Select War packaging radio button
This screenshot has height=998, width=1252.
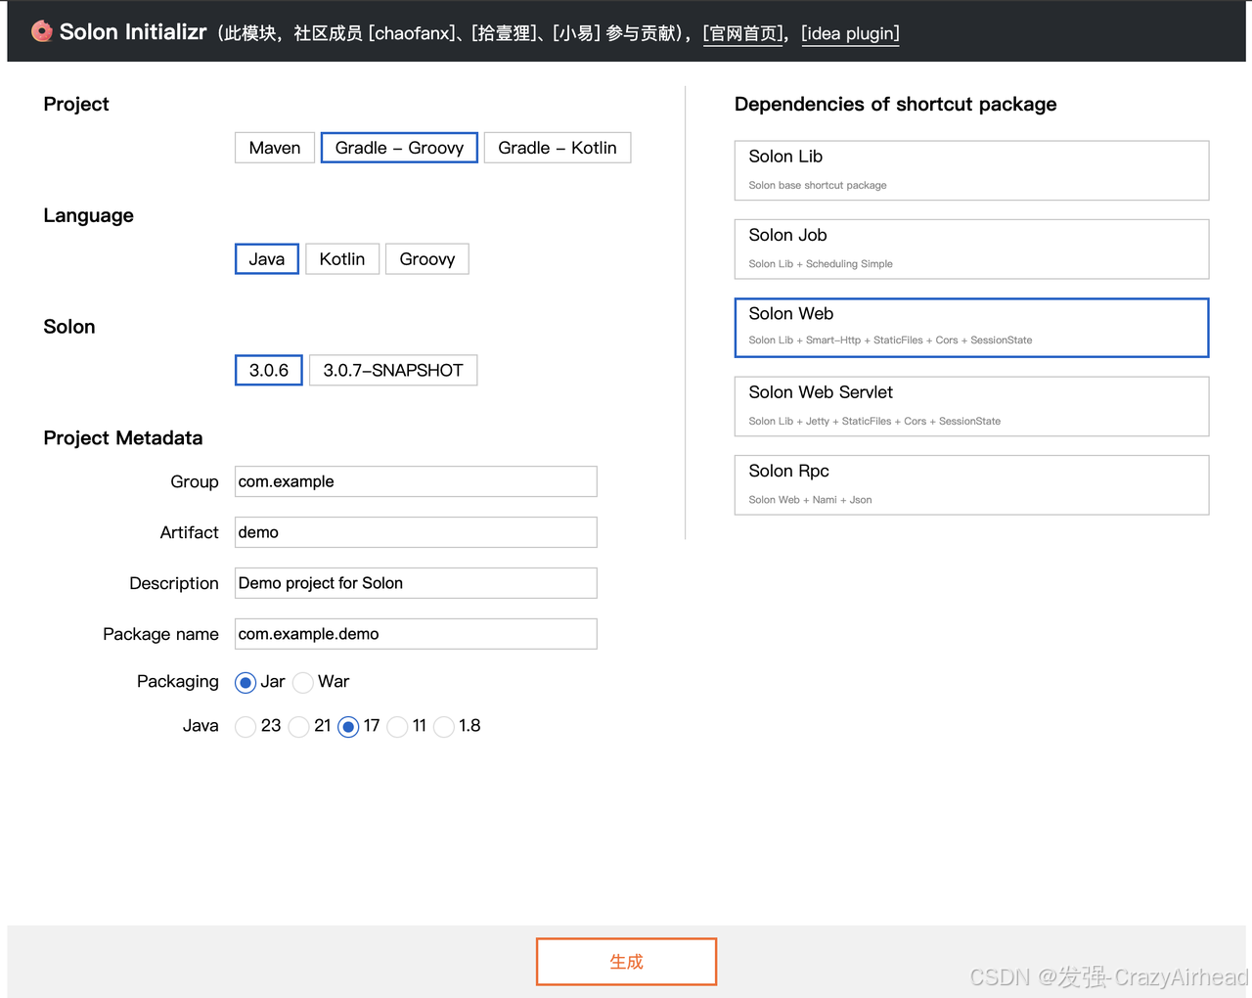click(x=303, y=682)
